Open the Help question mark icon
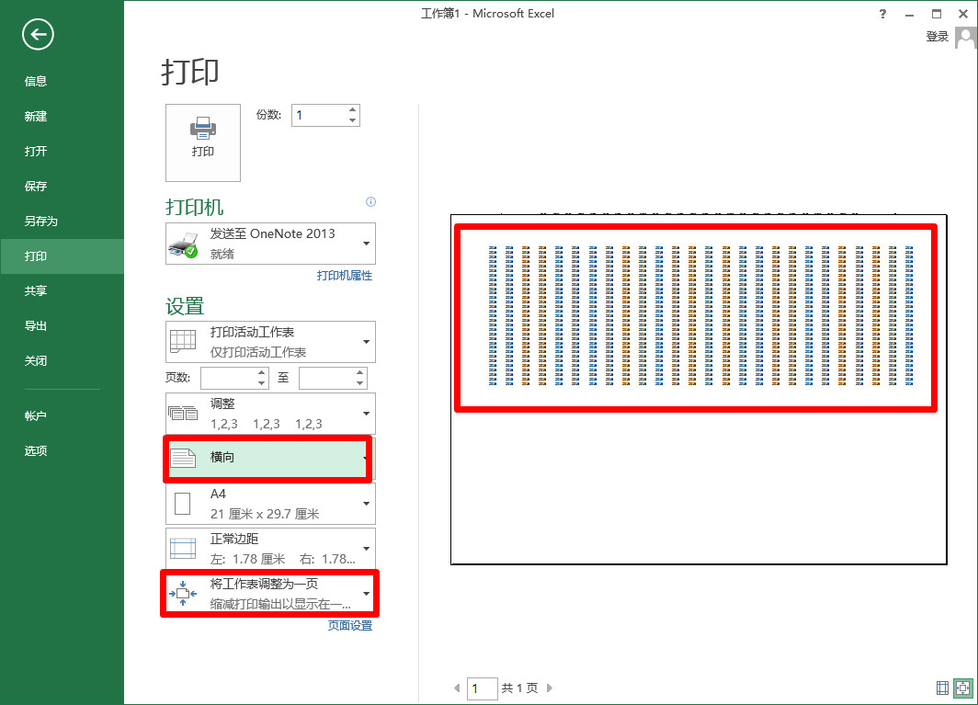 point(882,14)
